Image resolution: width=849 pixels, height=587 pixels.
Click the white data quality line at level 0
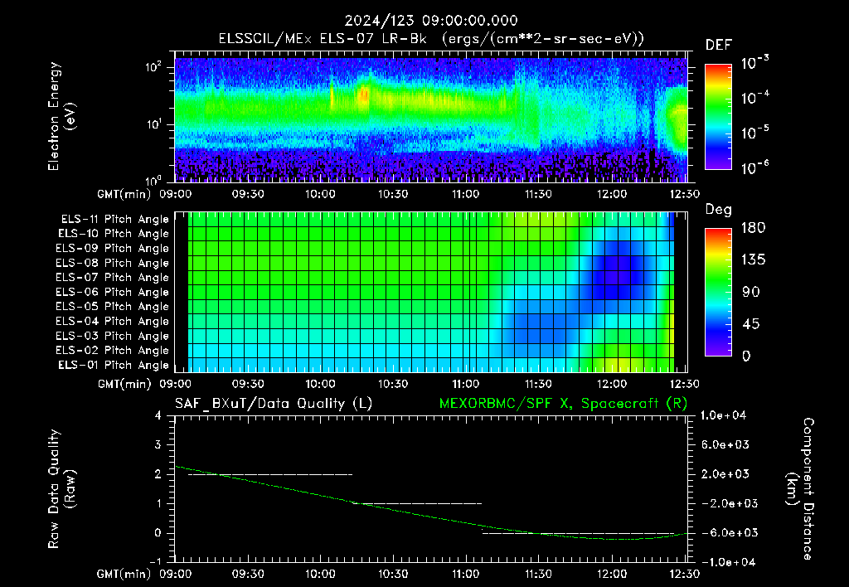(x=578, y=533)
